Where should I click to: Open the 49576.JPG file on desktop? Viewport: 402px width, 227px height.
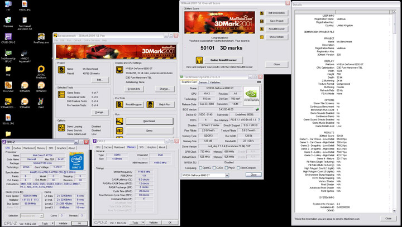(x=25, y=4)
